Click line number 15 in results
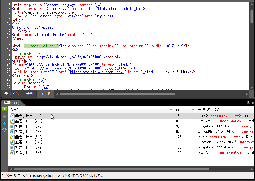Viewport: 255px width, 181px height. tap(178, 116)
